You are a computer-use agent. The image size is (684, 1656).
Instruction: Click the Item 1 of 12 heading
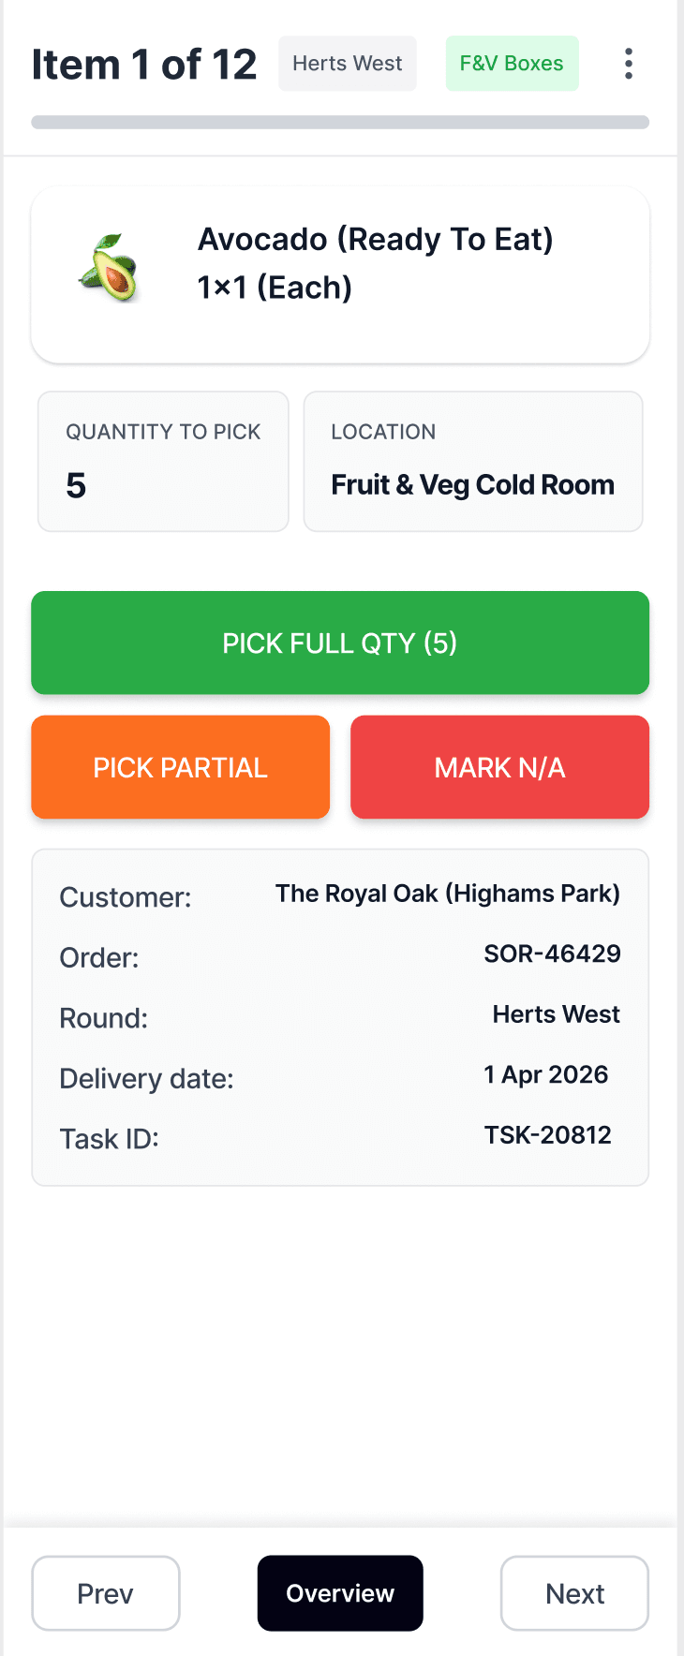coord(144,65)
